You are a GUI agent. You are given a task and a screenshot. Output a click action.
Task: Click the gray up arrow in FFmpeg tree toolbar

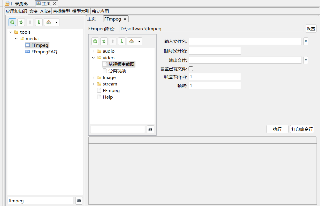pos(113,41)
